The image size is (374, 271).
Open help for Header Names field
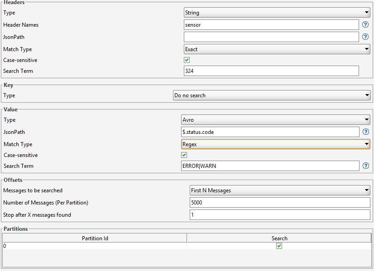365,24
